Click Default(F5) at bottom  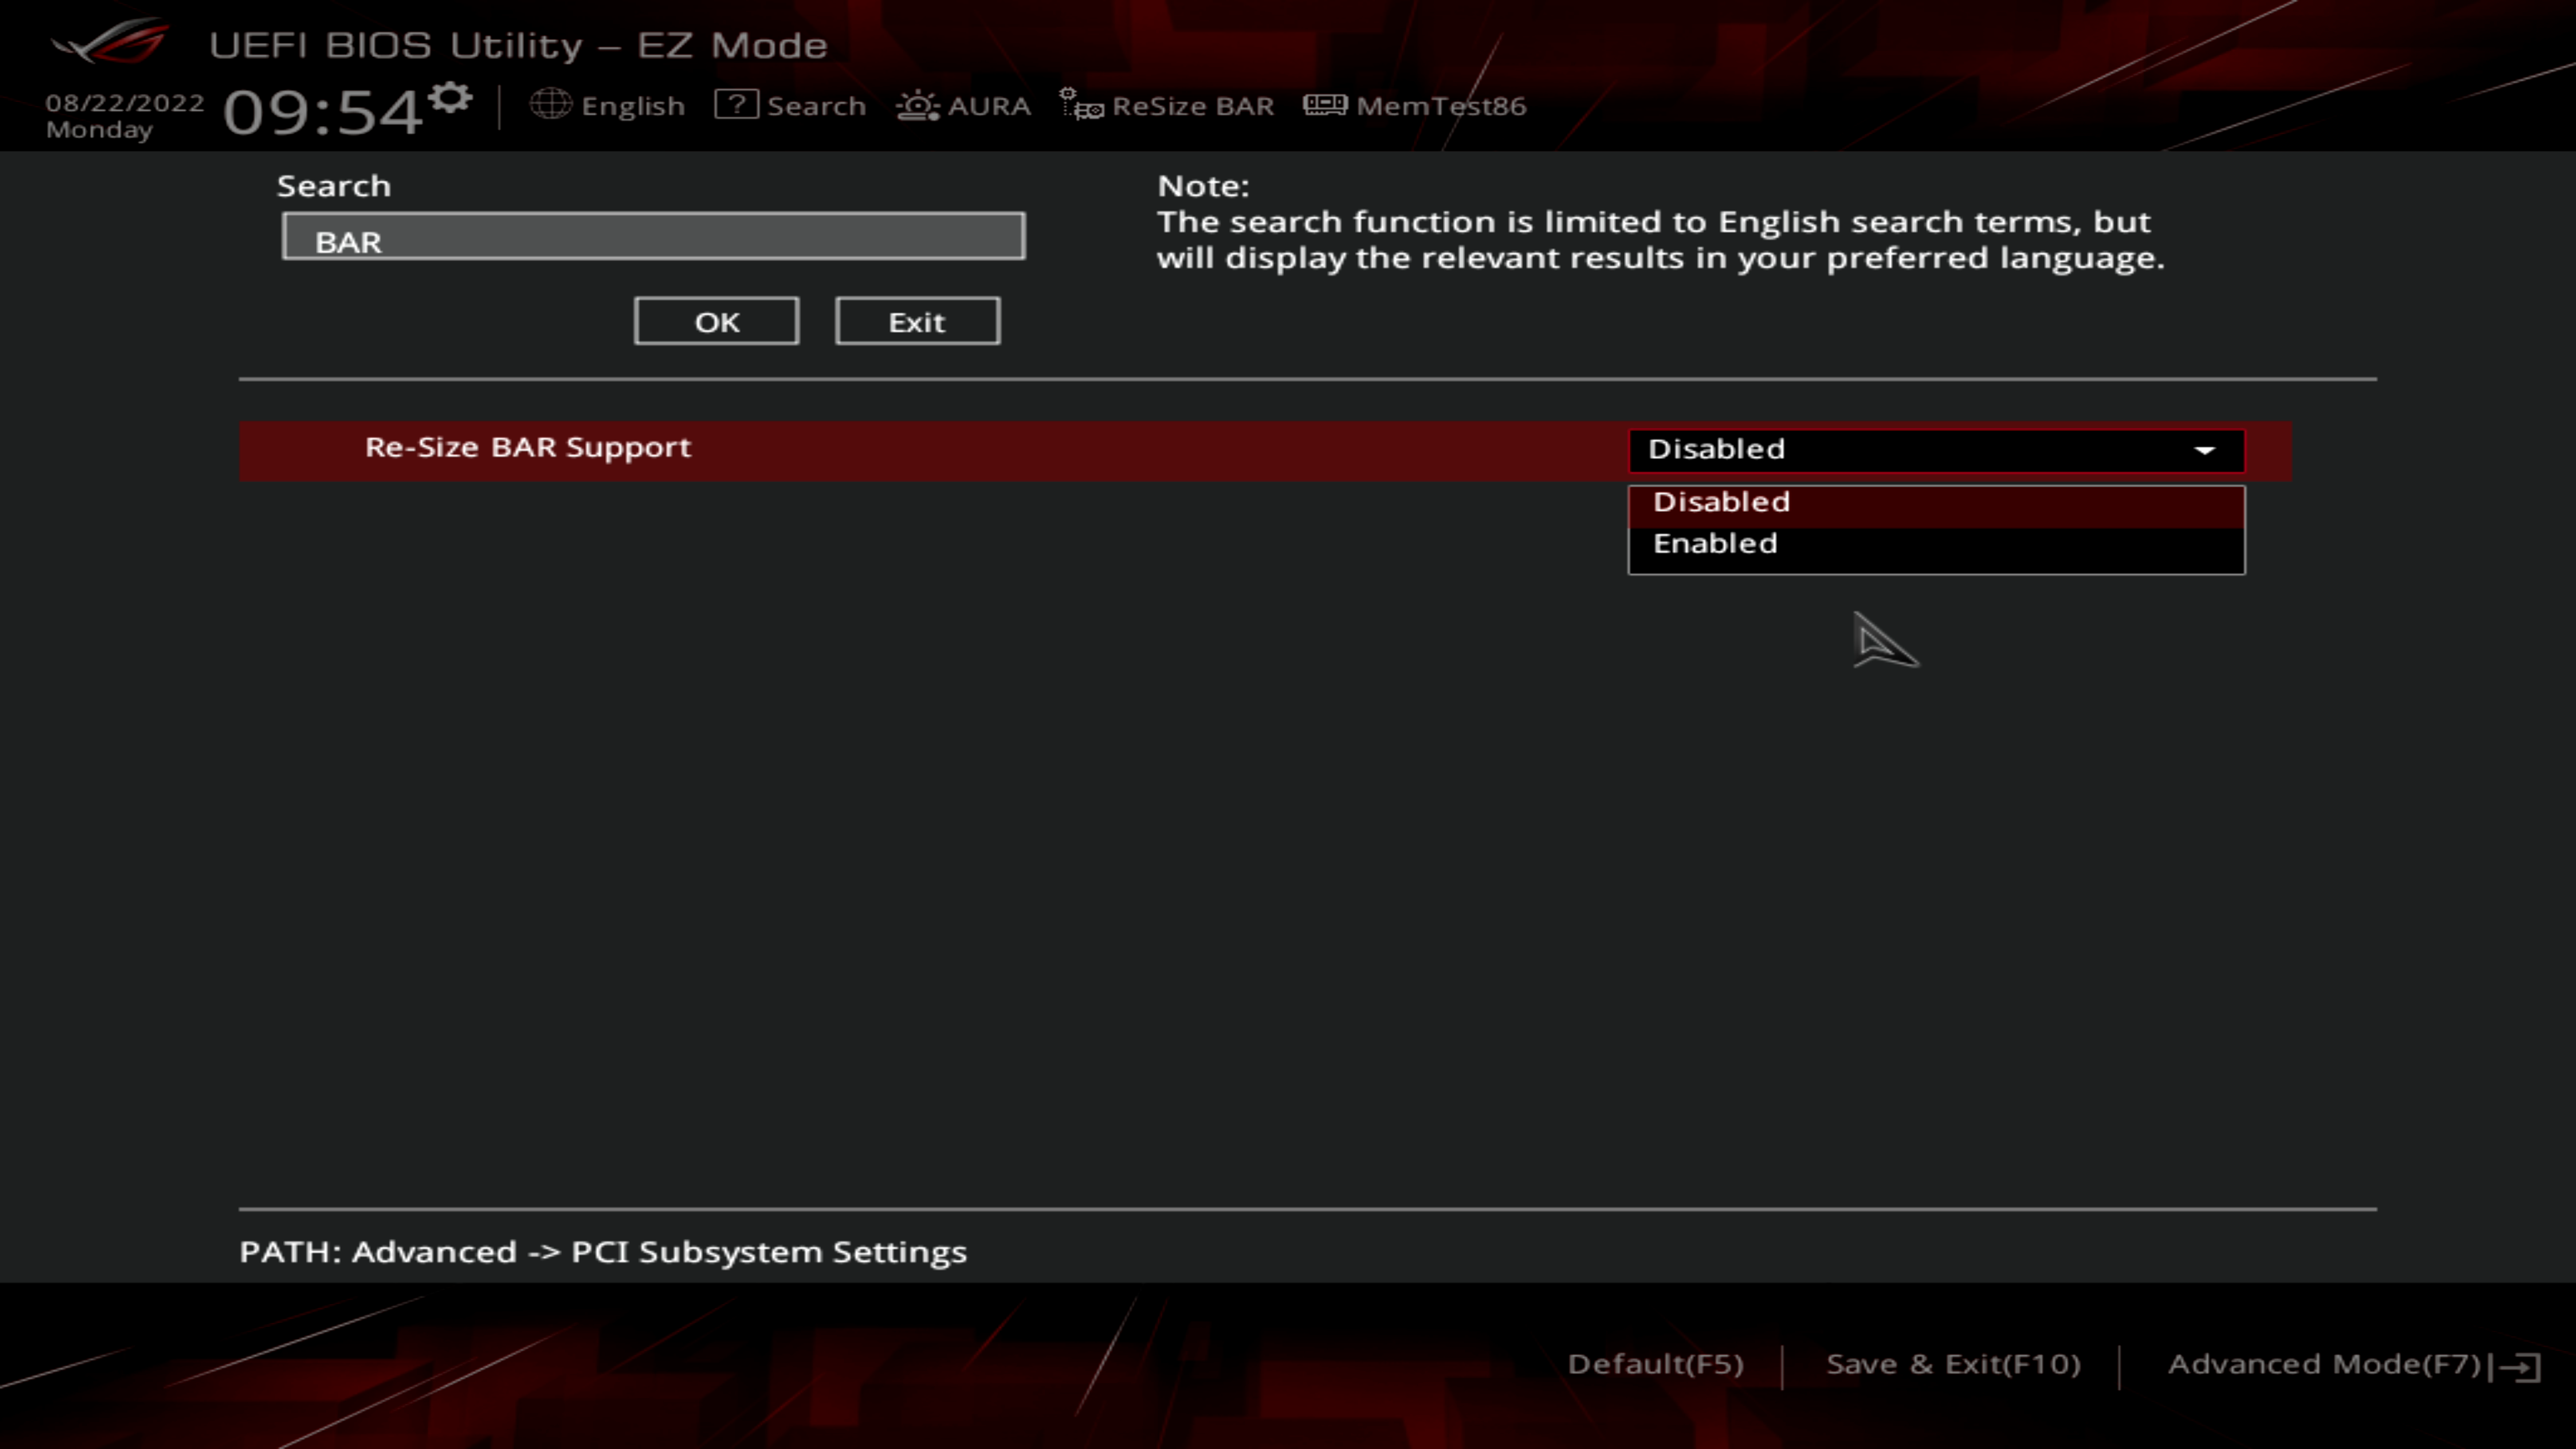1655,1364
